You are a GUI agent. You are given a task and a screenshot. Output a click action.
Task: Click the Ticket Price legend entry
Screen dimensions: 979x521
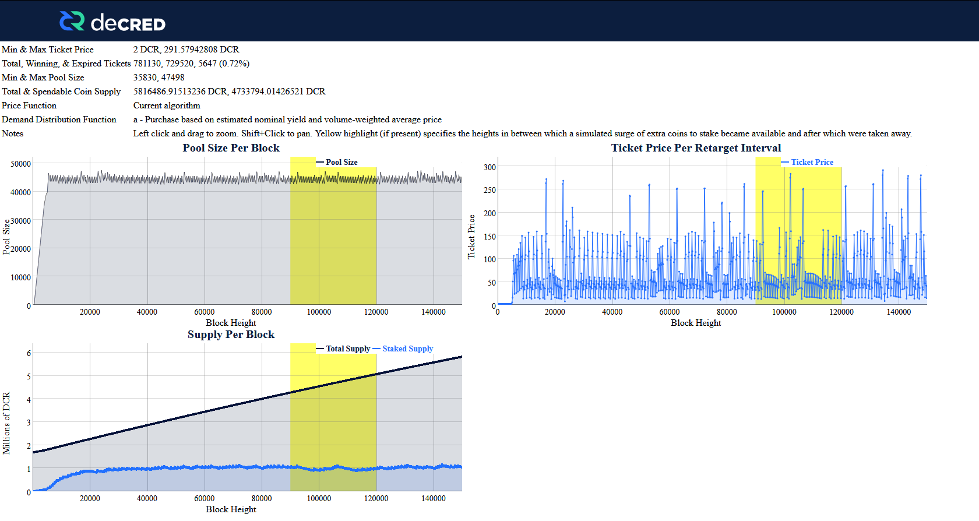tap(807, 162)
